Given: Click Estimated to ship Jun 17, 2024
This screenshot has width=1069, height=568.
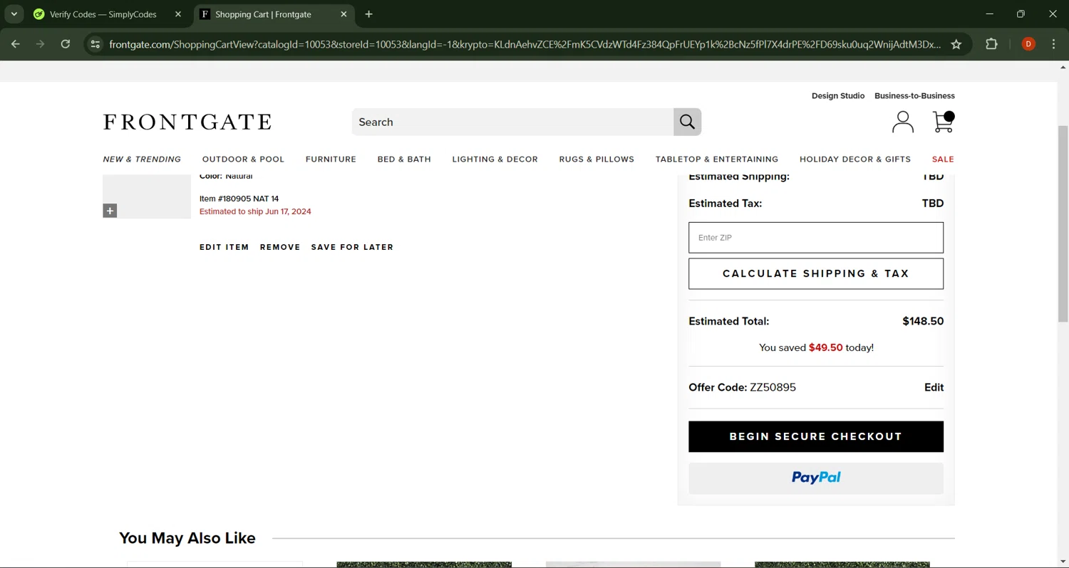Looking at the screenshot, I should point(255,211).
